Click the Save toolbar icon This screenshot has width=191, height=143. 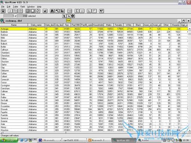(3, 11)
